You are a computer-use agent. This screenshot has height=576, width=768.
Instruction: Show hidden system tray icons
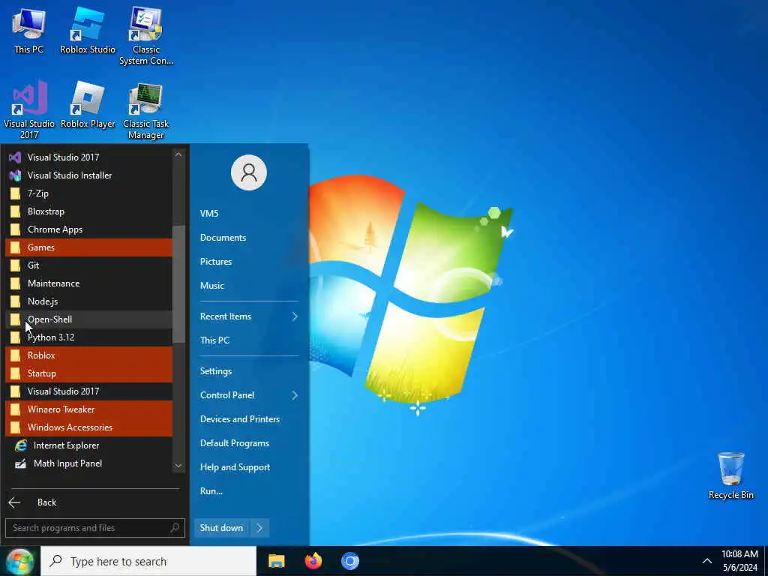[706, 561]
